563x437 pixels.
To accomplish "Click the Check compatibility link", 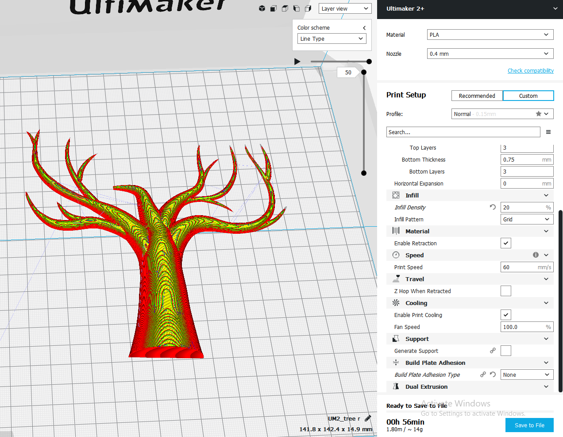I will click(530, 70).
